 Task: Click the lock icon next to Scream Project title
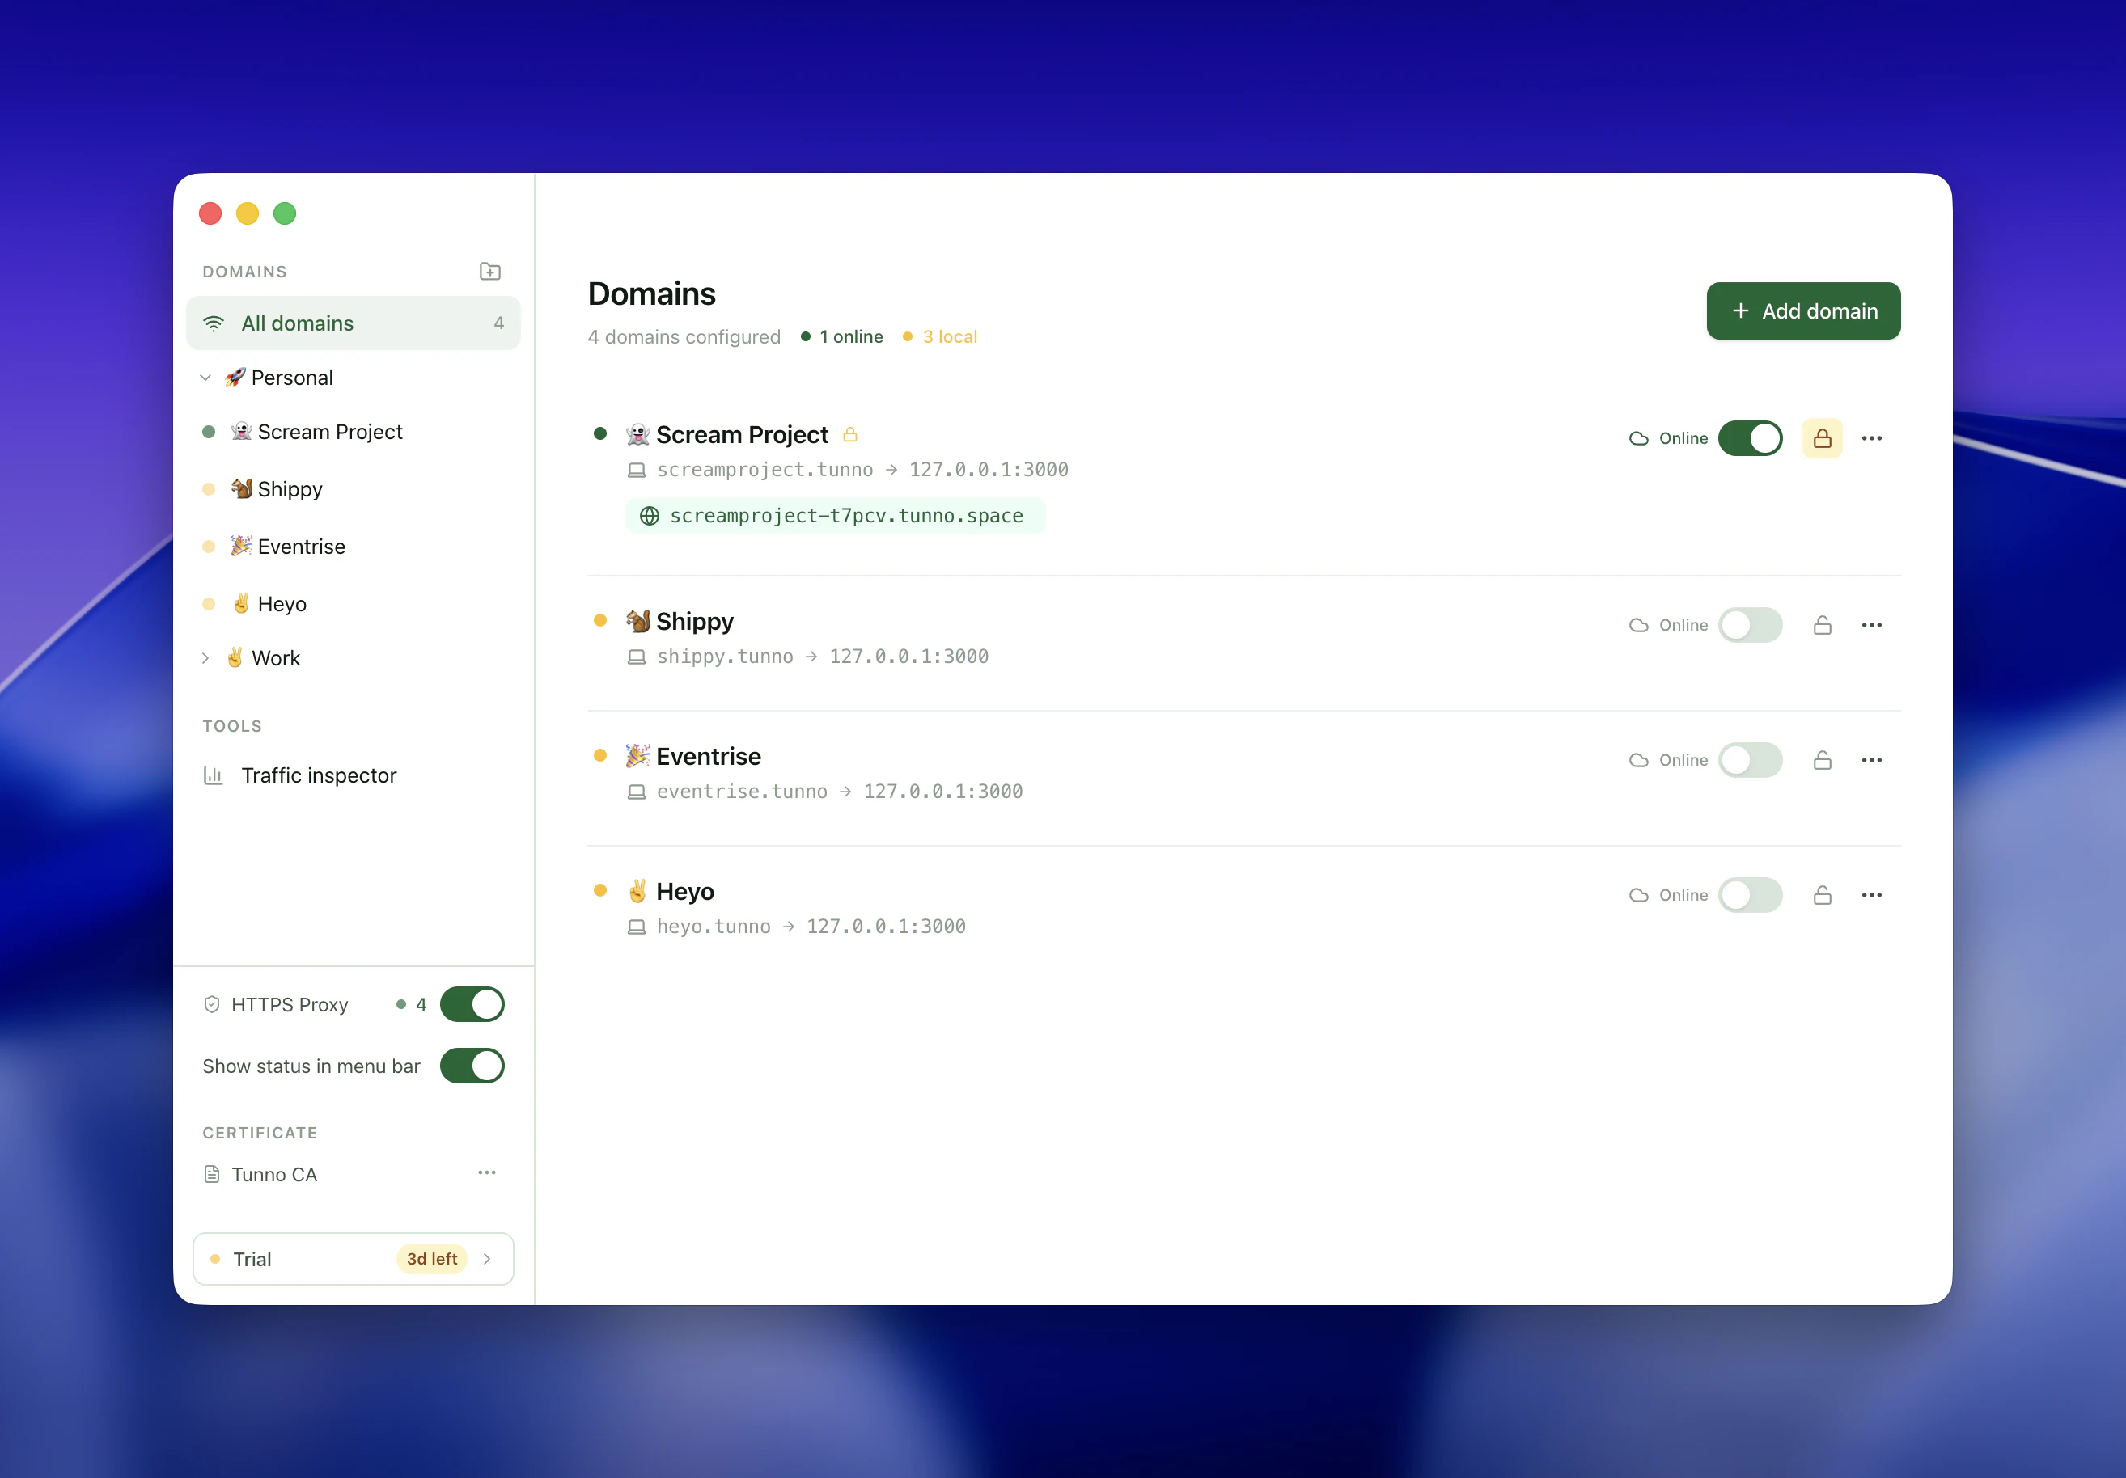(x=851, y=434)
